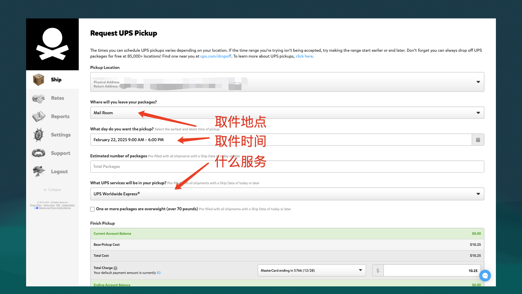Click the Total Cost row label
Viewport: 522px width, 294px height.
(101, 256)
